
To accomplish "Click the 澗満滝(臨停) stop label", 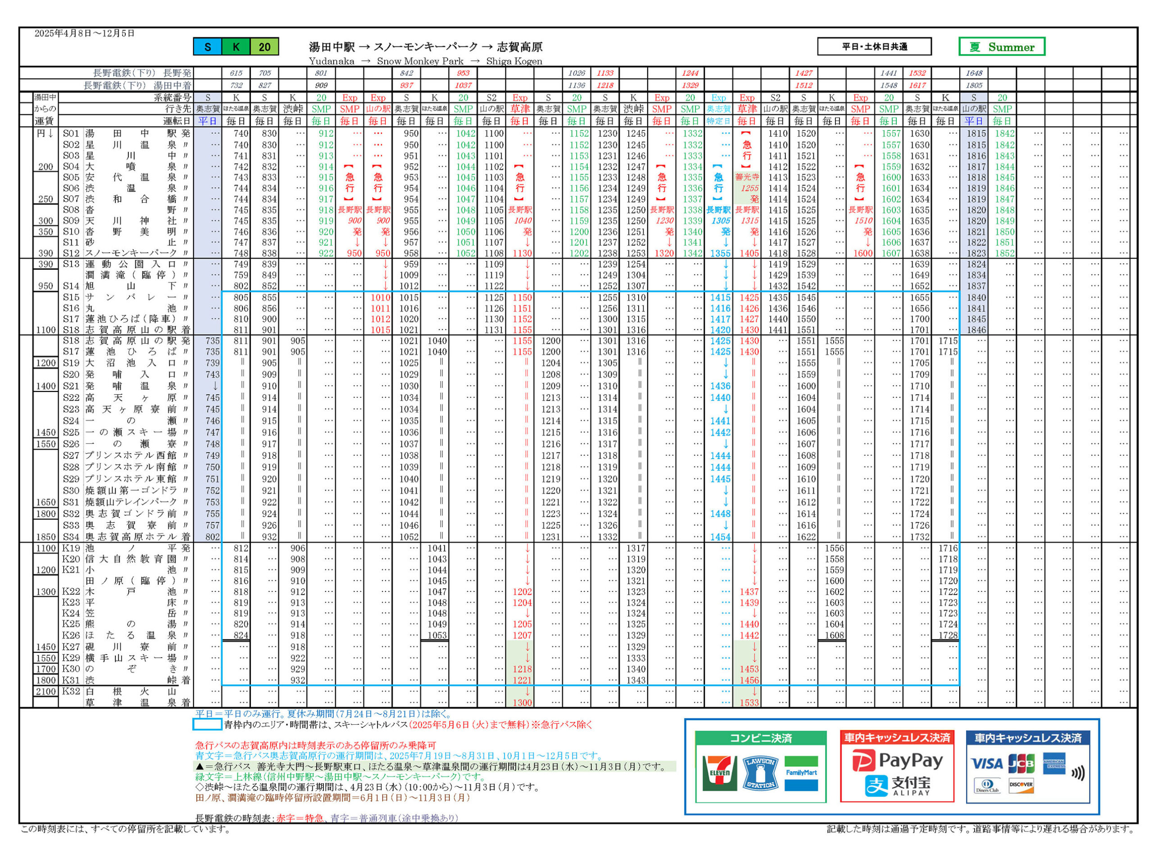I will 138,275.
